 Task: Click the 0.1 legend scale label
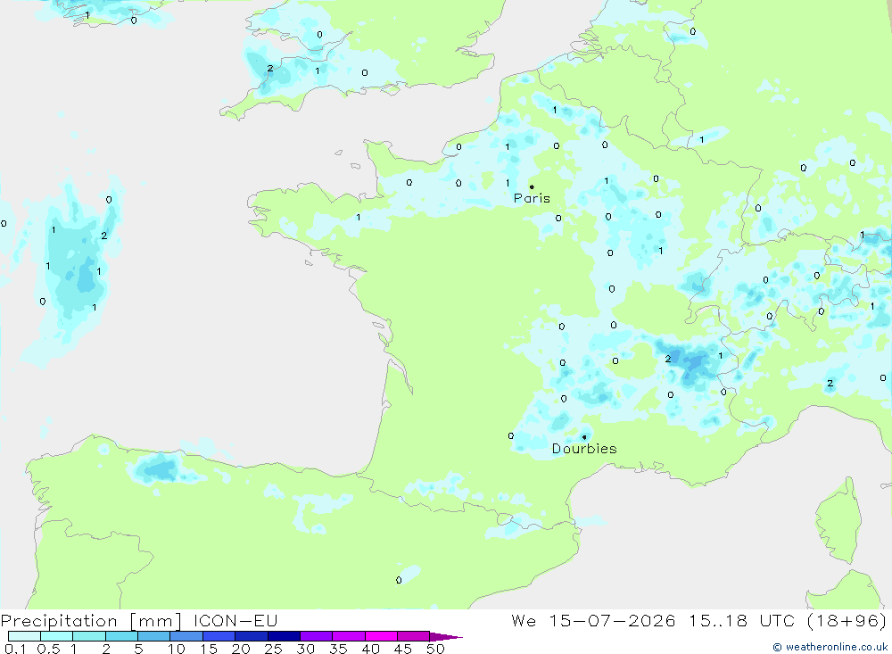(15, 649)
